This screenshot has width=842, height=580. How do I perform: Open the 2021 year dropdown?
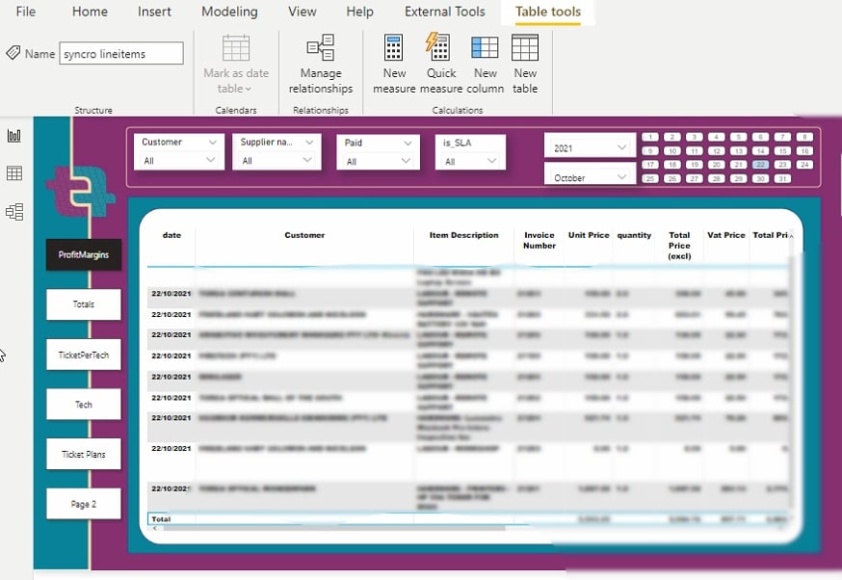[x=590, y=147]
